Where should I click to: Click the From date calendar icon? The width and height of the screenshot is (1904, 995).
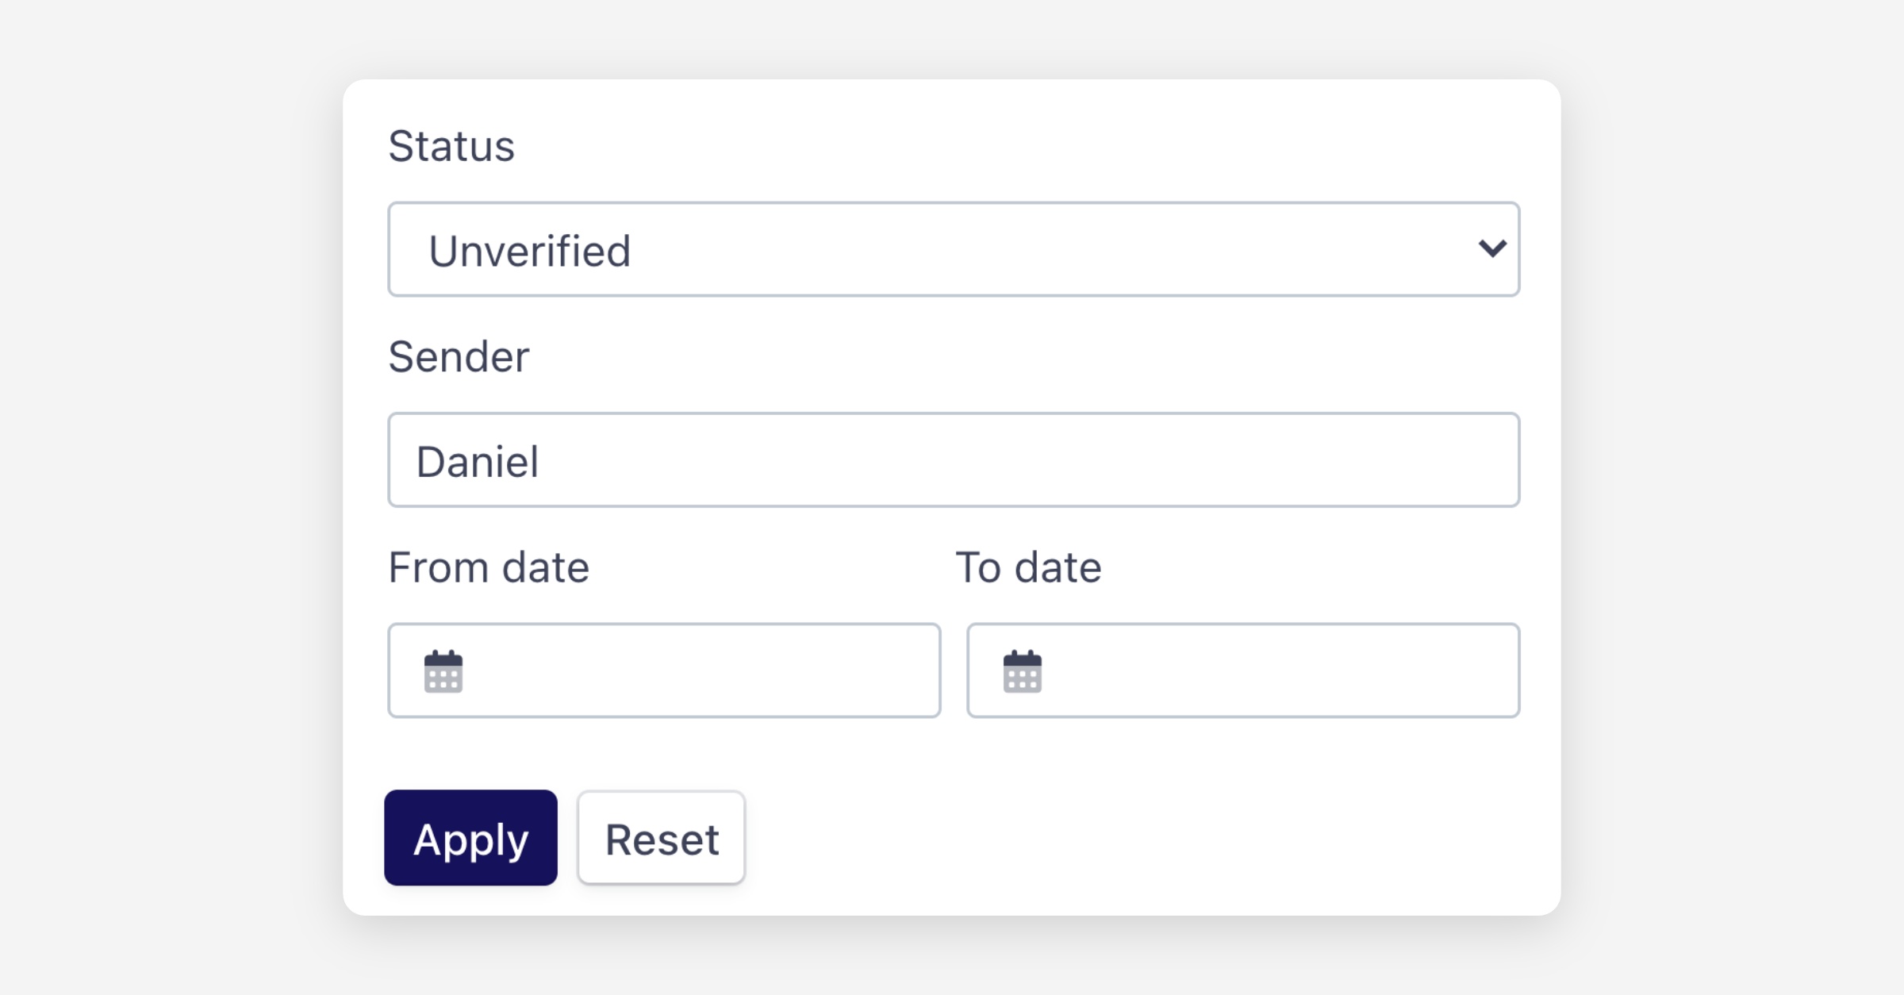pos(443,671)
